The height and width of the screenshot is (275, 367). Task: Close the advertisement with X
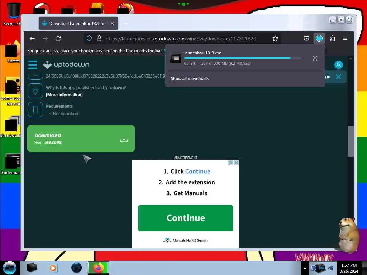(237, 163)
